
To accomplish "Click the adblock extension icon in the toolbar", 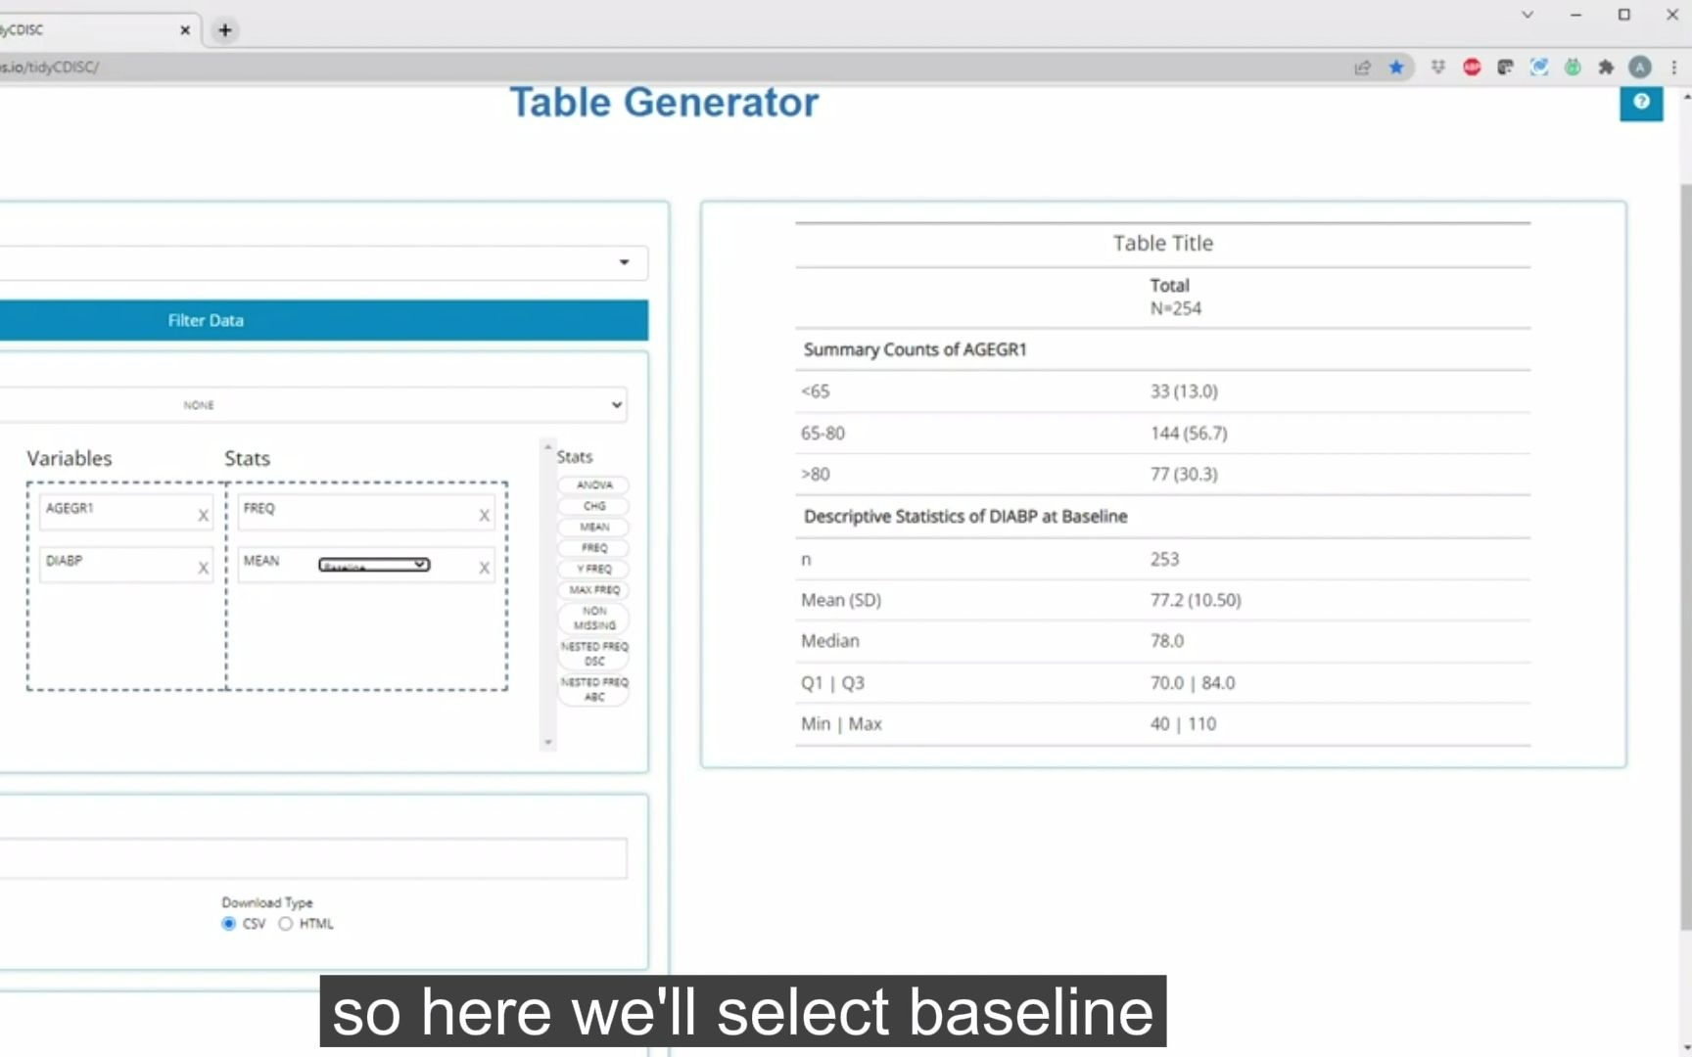I will (1471, 67).
